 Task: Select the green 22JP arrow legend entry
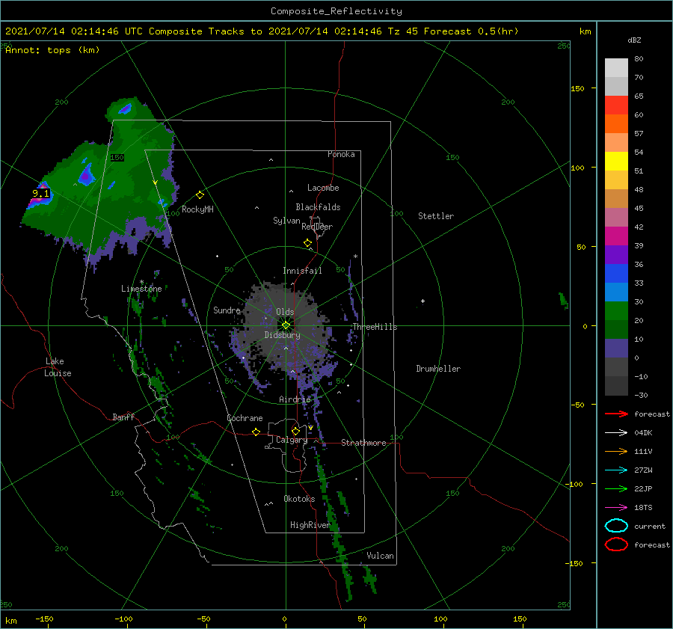click(x=616, y=488)
